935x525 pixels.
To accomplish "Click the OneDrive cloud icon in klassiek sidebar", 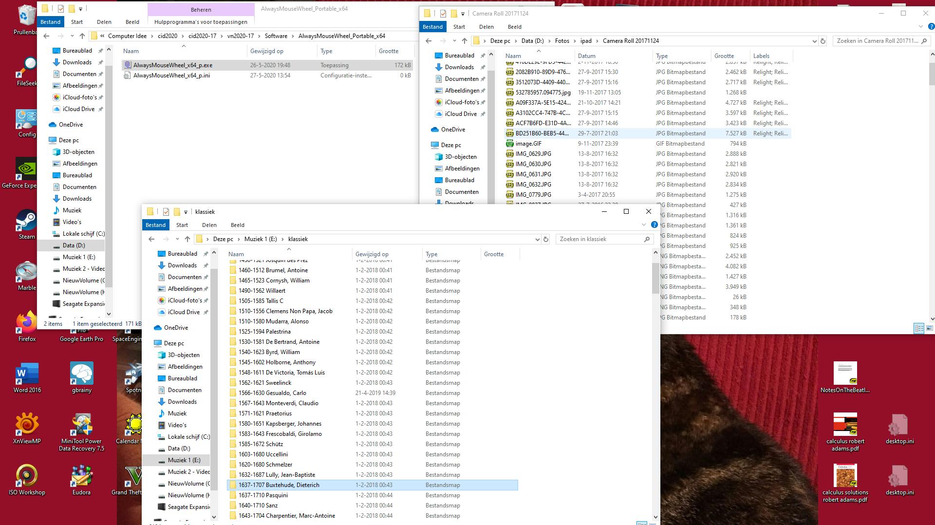I will click(x=158, y=328).
